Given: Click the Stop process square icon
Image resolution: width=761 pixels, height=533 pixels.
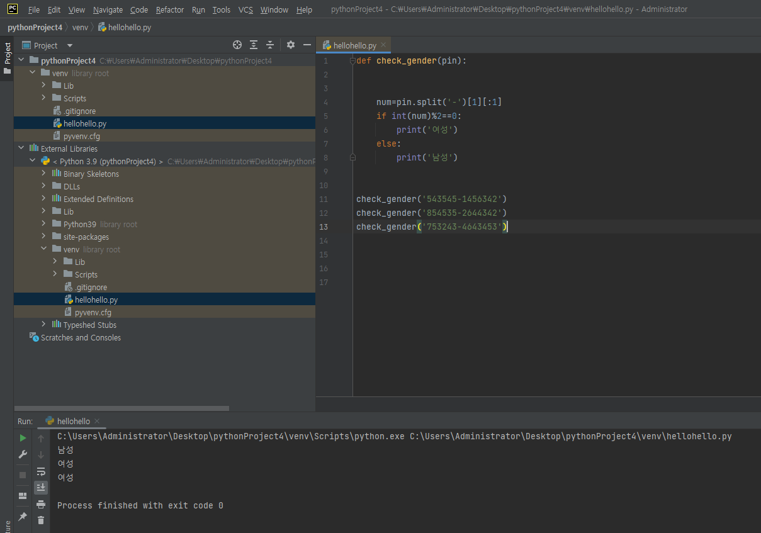Looking at the screenshot, I should click(x=23, y=474).
